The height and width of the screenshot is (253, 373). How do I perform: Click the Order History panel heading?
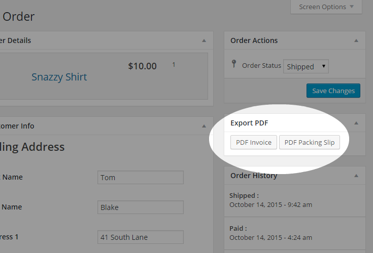coord(253,176)
